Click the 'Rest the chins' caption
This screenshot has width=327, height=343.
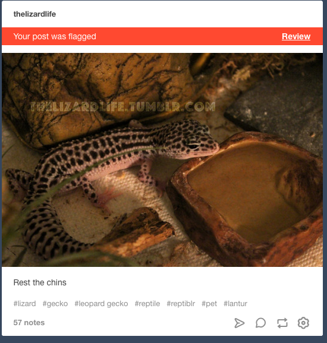click(40, 282)
